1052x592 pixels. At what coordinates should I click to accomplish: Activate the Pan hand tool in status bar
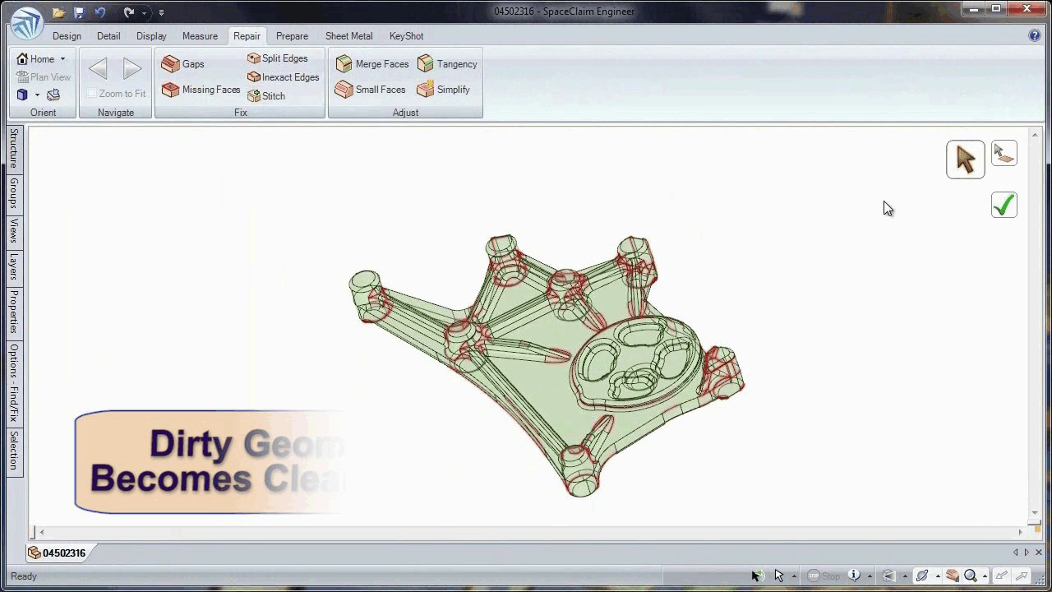(953, 576)
